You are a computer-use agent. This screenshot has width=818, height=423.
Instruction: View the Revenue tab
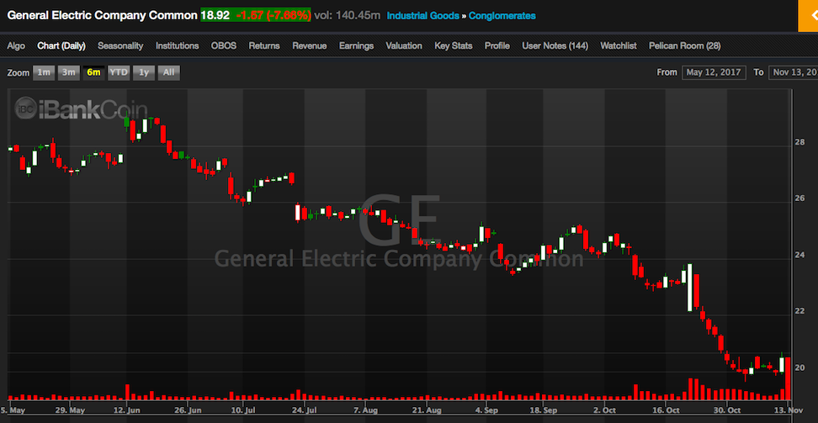click(310, 46)
